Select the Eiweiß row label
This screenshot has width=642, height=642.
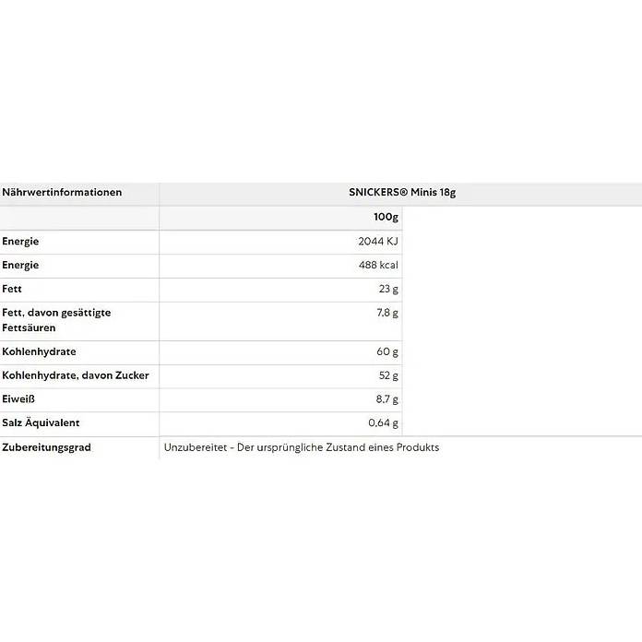click(20, 399)
